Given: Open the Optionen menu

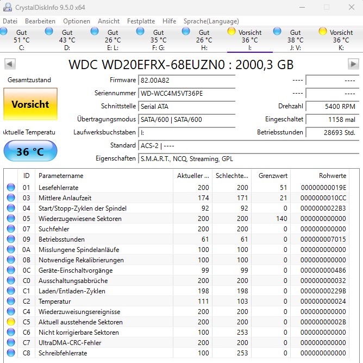Looking at the screenshot, I should point(77,21).
